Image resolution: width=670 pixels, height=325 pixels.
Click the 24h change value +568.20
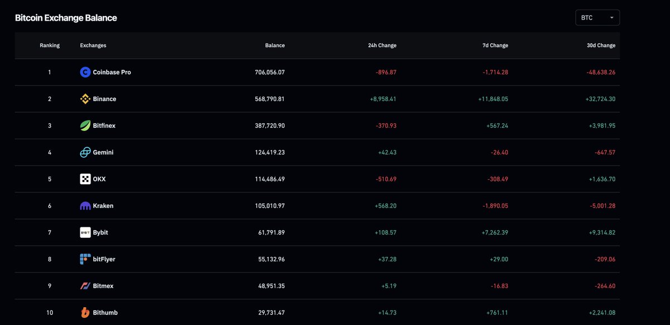tap(385, 206)
